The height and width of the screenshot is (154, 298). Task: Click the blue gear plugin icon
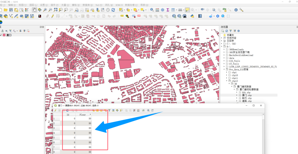tap(218, 16)
